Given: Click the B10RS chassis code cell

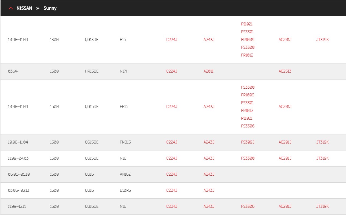Looking at the screenshot, I should point(125,190).
